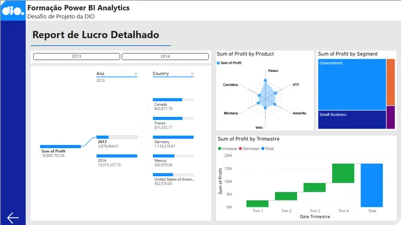Click the Paseo point on radar chart
The height and width of the screenshot is (225, 401).
[x=265, y=81]
